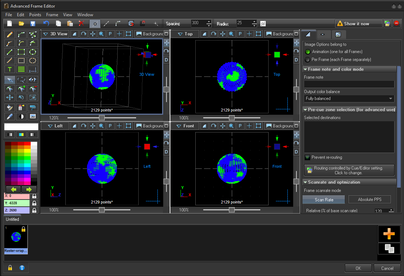Open the Top view dropdown menu
This screenshot has height=276, width=404.
point(186,34)
